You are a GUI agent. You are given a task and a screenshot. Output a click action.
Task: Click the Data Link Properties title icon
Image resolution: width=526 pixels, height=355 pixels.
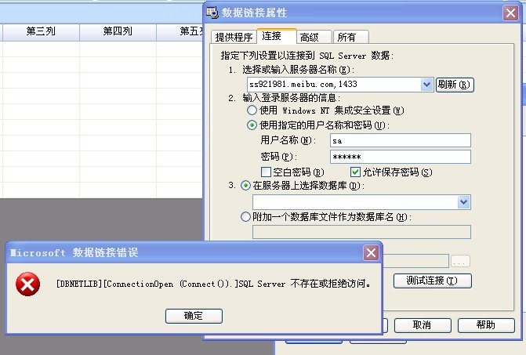coord(212,13)
